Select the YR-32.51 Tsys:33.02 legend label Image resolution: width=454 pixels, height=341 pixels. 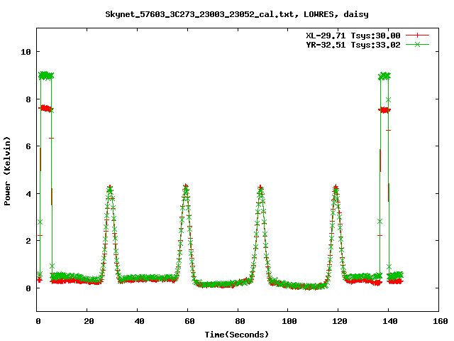click(x=353, y=44)
